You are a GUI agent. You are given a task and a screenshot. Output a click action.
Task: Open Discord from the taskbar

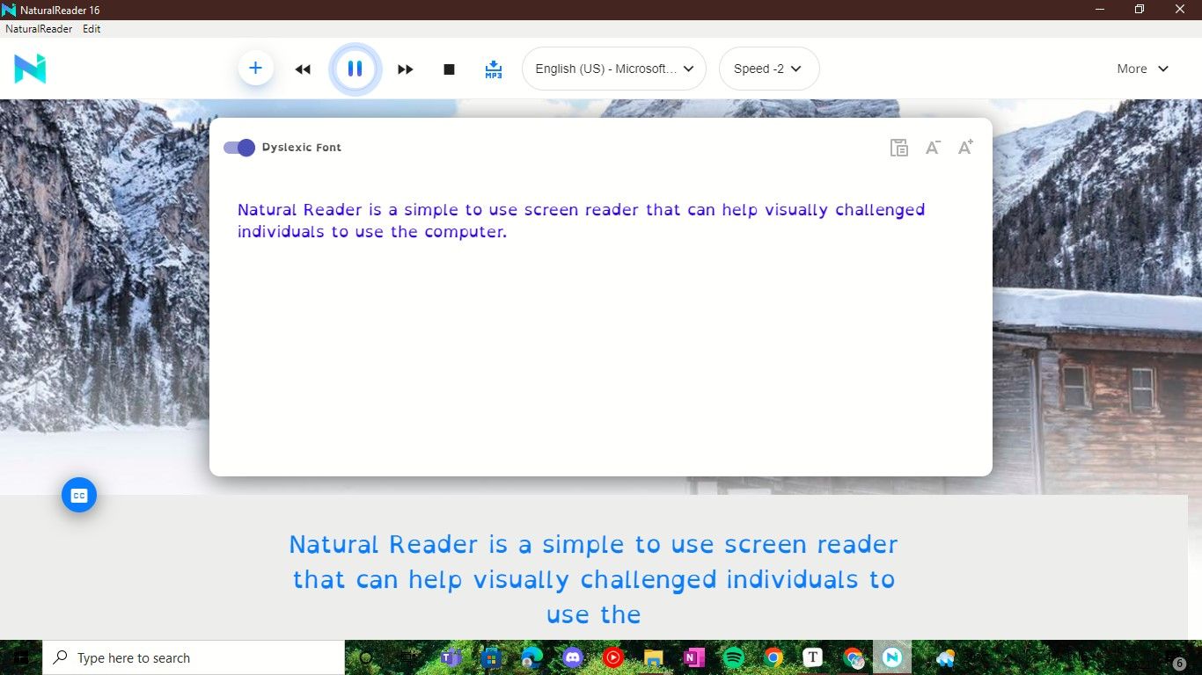pyautogui.click(x=573, y=657)
